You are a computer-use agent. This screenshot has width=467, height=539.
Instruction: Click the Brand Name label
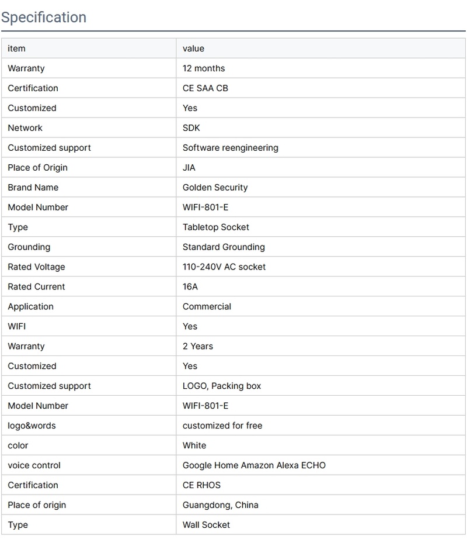(x=33, y=188)
